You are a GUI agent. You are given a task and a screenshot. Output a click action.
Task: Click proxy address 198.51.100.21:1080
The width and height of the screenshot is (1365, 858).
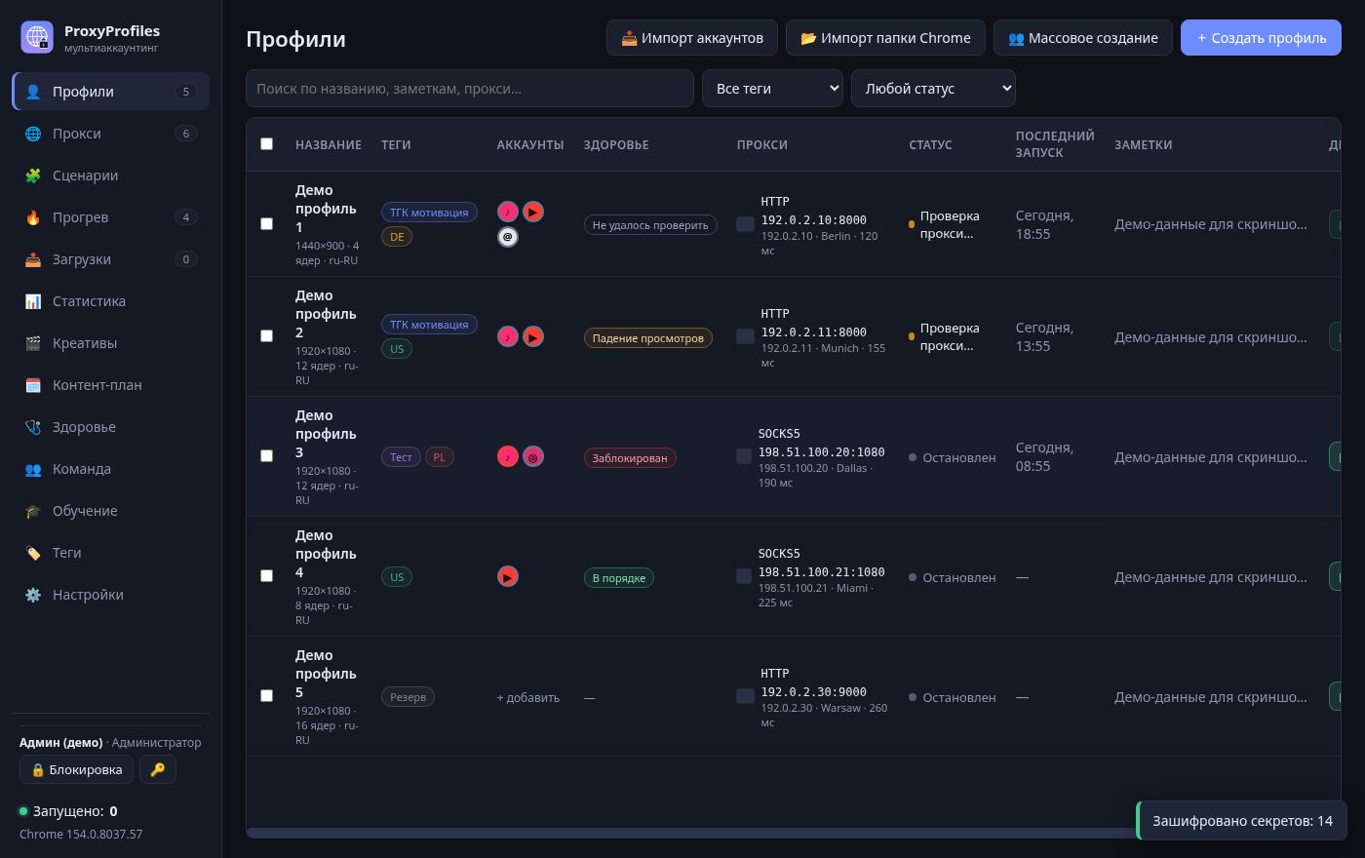tap(822, 572)
